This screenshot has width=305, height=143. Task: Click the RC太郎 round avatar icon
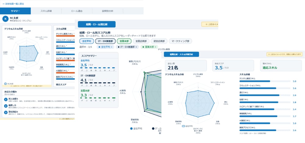(x=5, y=19)
